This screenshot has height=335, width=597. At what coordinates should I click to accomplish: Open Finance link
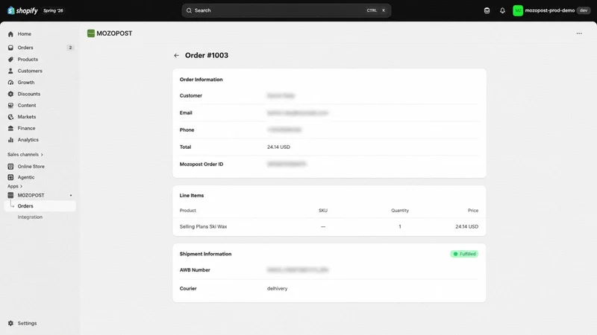(x=26, y=128)
